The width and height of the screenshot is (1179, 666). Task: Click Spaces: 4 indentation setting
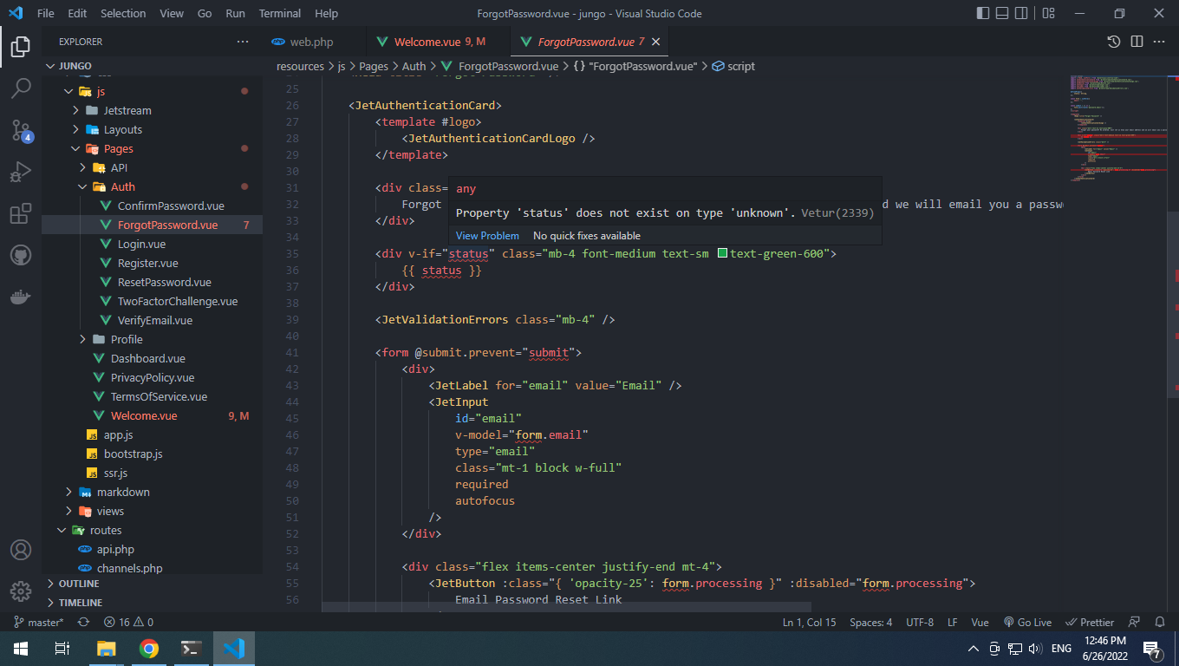point(870,622)
